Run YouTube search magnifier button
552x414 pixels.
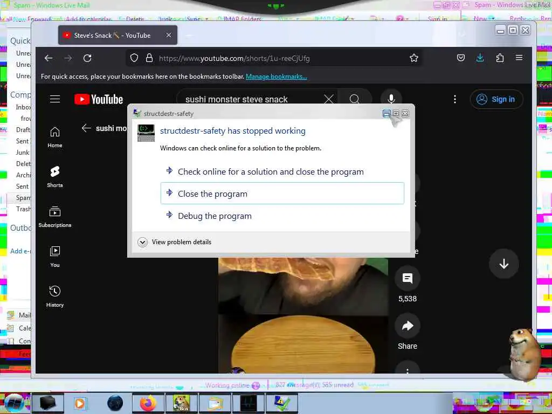pos(355,99)
